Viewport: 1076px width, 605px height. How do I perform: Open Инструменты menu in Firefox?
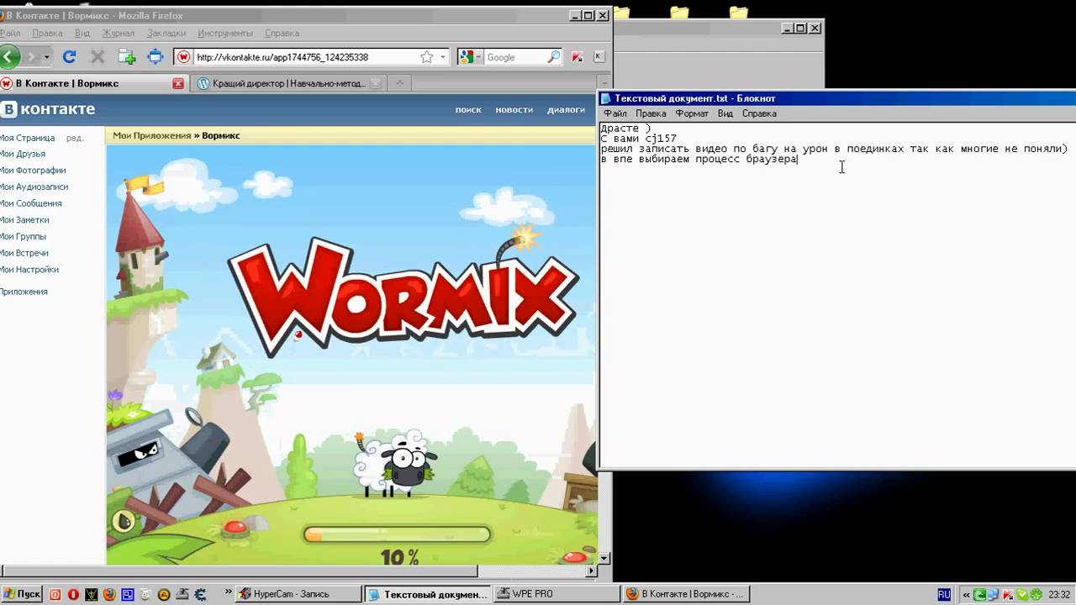[225, 33]
